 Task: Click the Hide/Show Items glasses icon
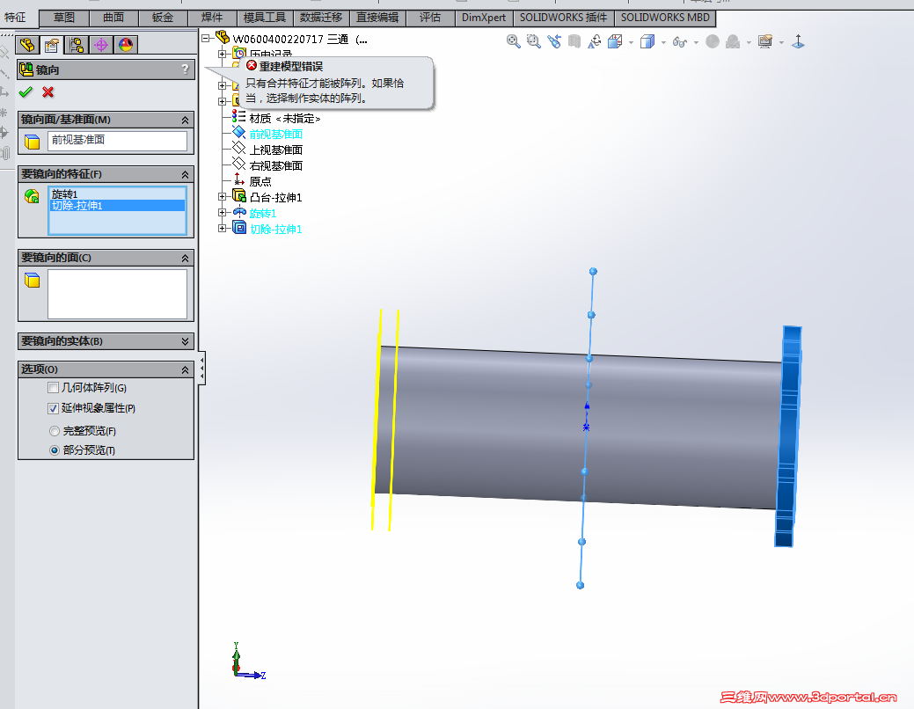pyautogui.click(x=680, y=42)
